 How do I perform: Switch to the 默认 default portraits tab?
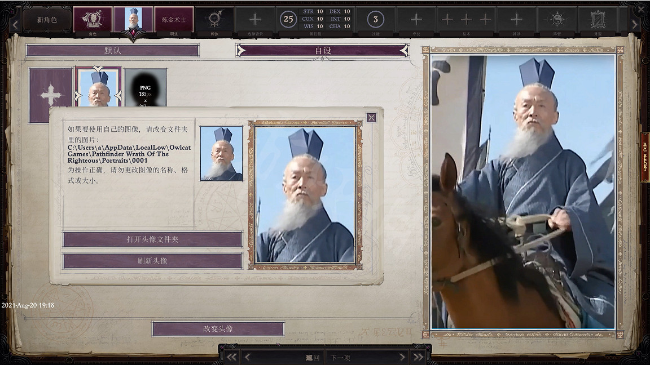pos(113,50)
